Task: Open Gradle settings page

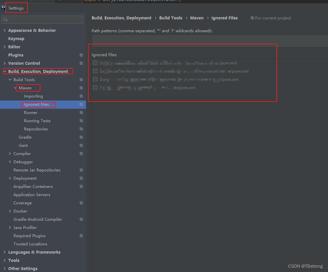Action: pyautogui.click(x=25, y=137)
